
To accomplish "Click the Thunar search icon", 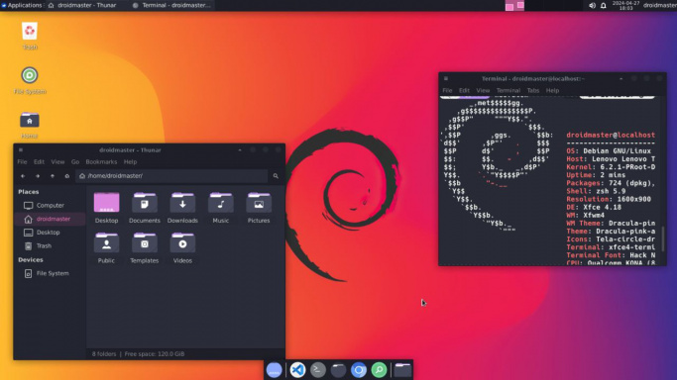I will point(276,176).
